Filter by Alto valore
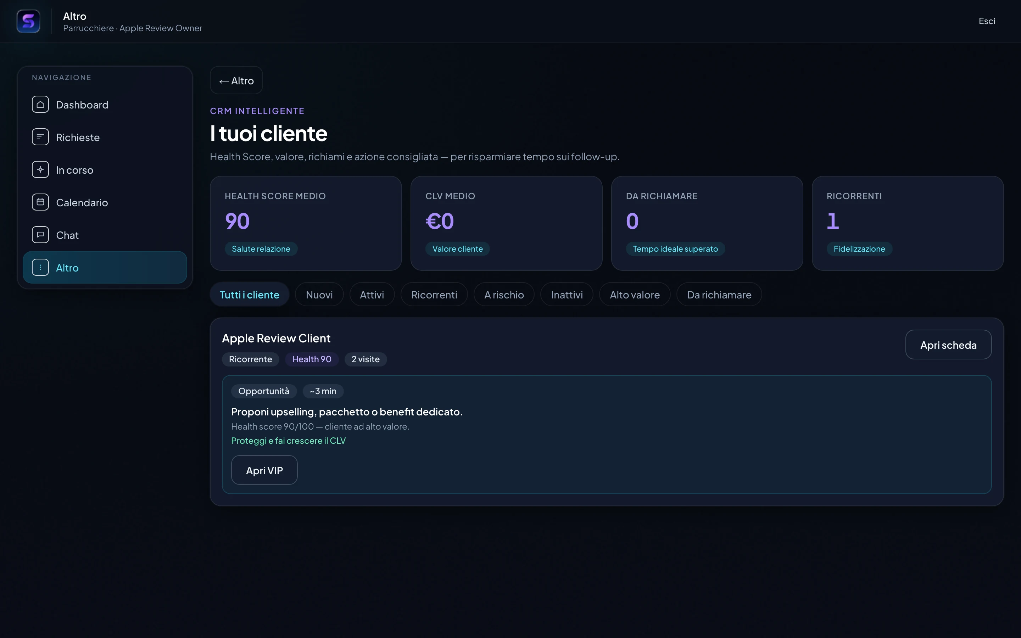This screenshot has width=1021, height=638. [635, 295]
